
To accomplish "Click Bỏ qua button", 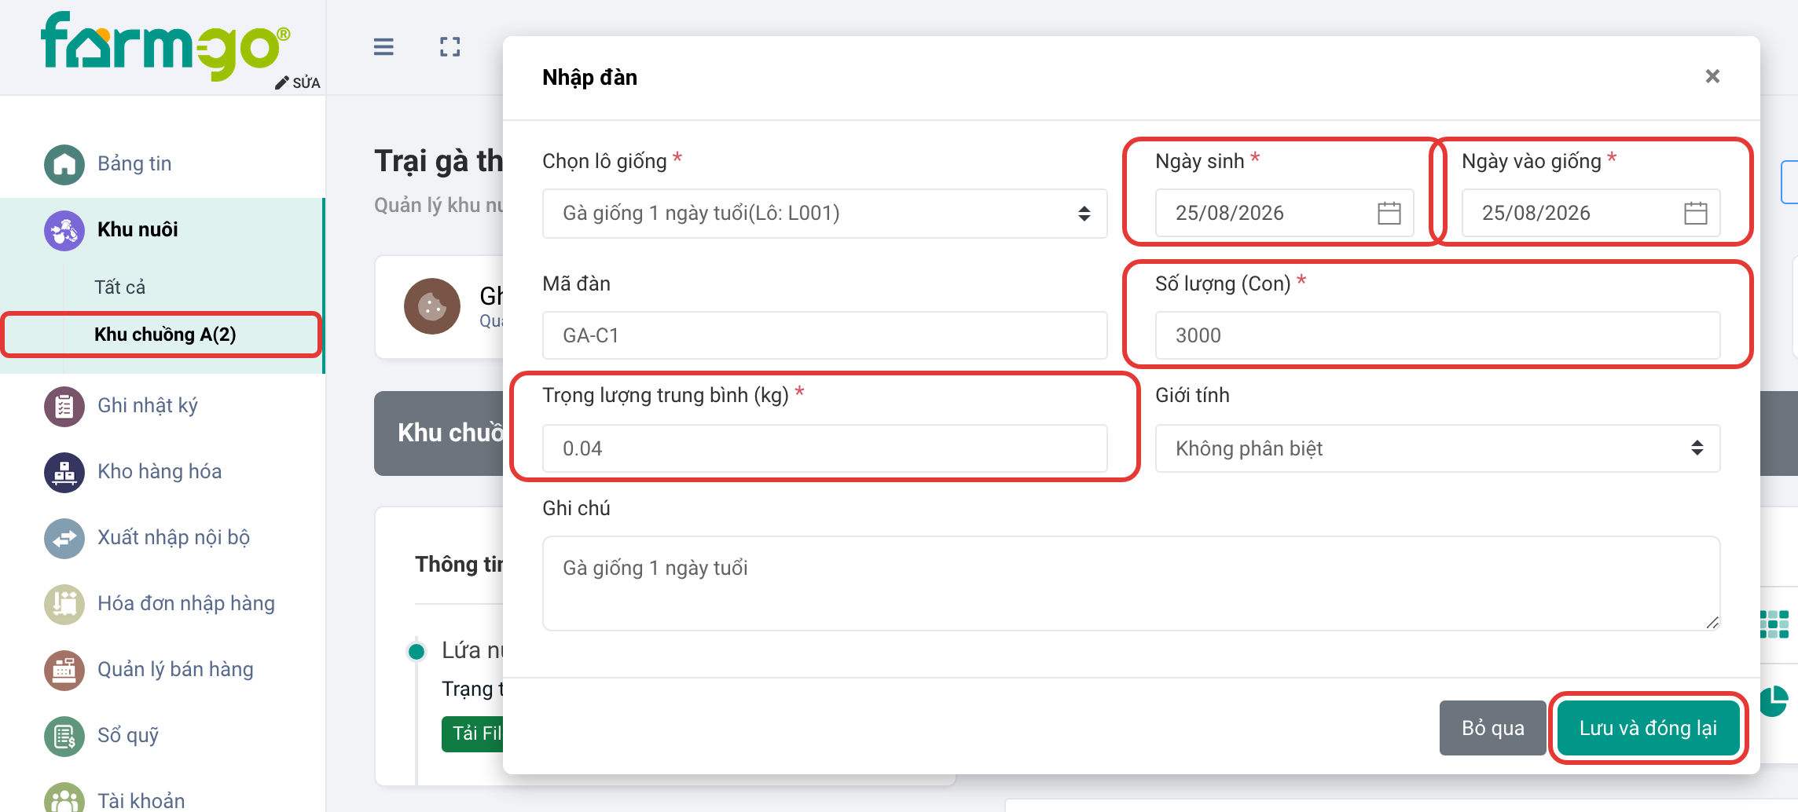I will click(1492, 728).
